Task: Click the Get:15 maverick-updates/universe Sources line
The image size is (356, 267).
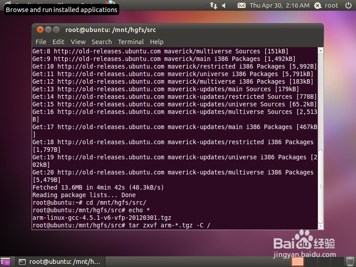Action: click(x=174, y=104)
